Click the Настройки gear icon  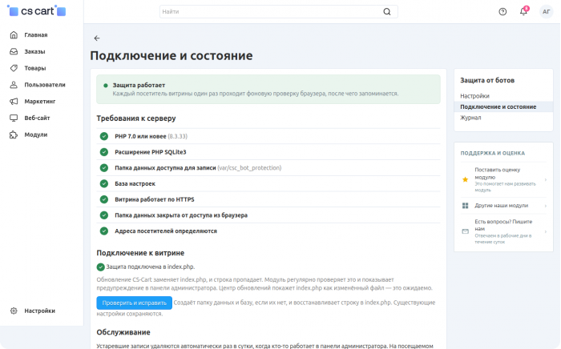point(14,311)
